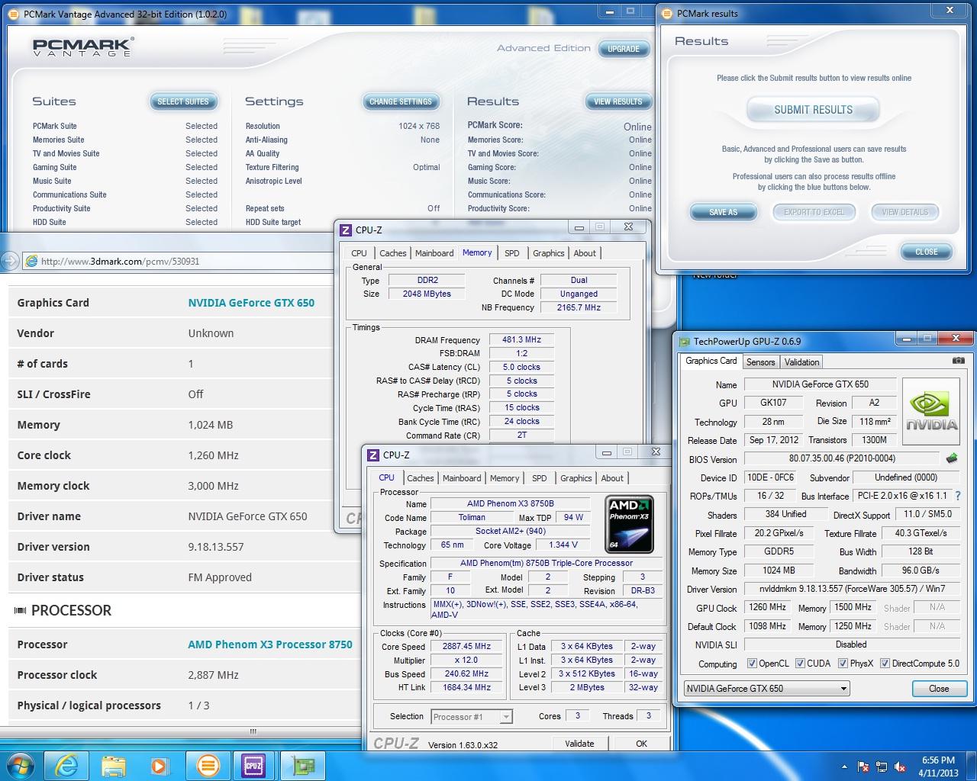977x781 pixels.
Task: Click the Action Center flag tray icon
Action: pyautogui.click(x=864, y=767)
